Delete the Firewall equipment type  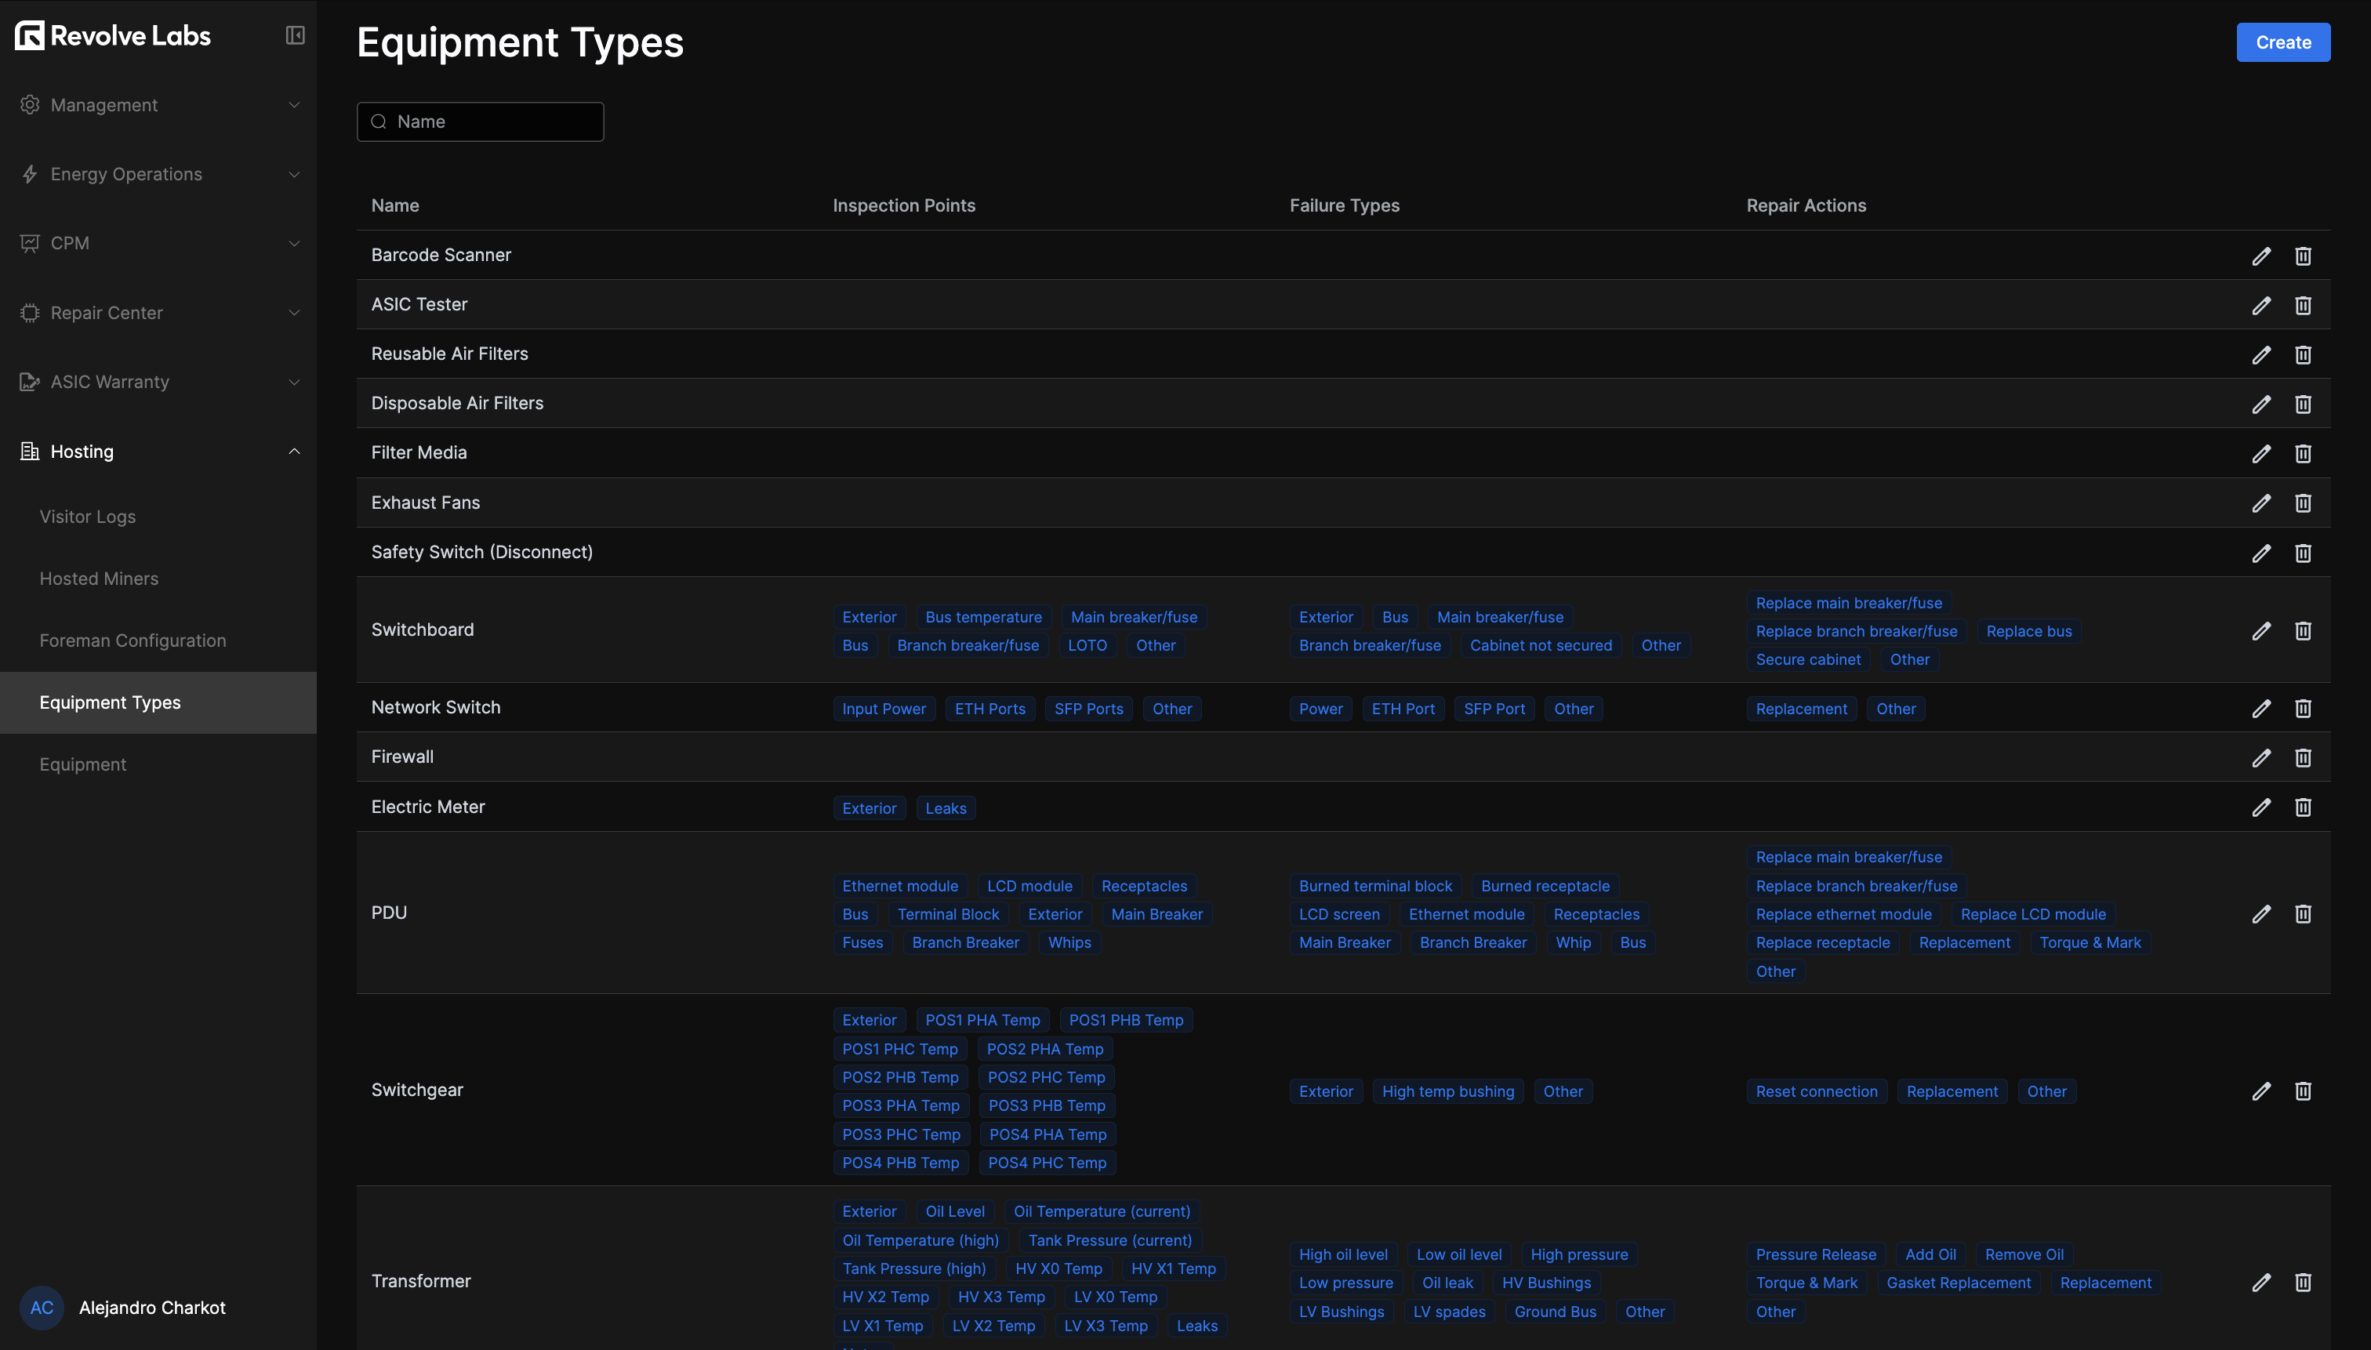point(2304,757)
